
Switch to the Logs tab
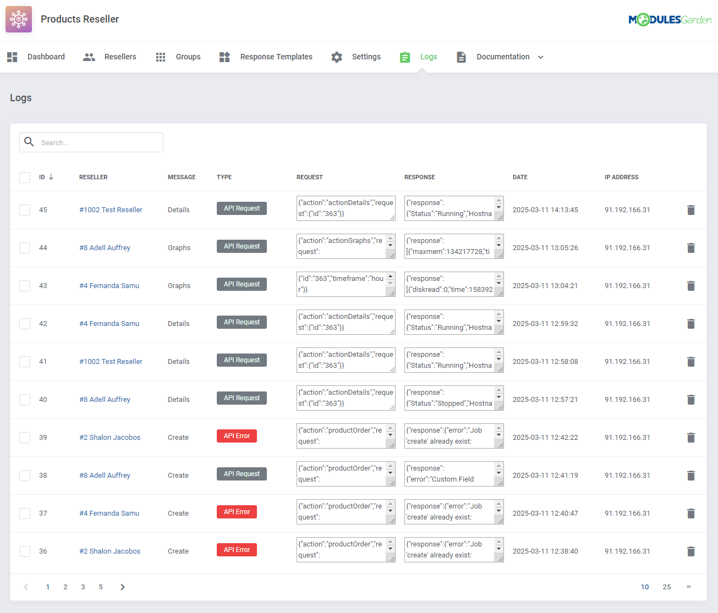[x=429, y=57]
